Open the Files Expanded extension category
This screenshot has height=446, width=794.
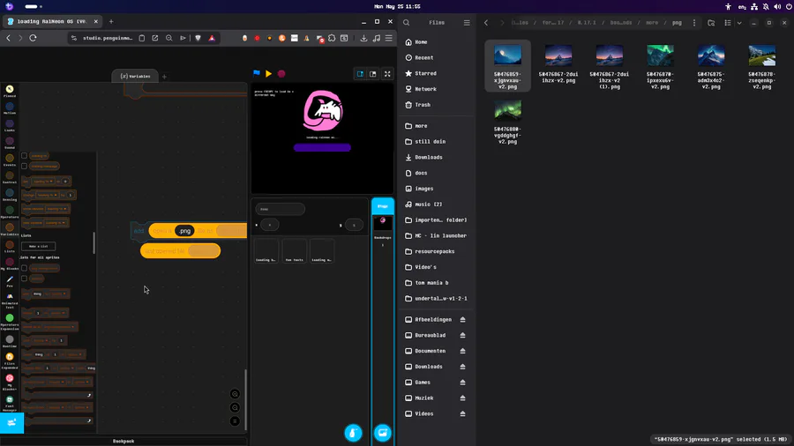point(10,360)
